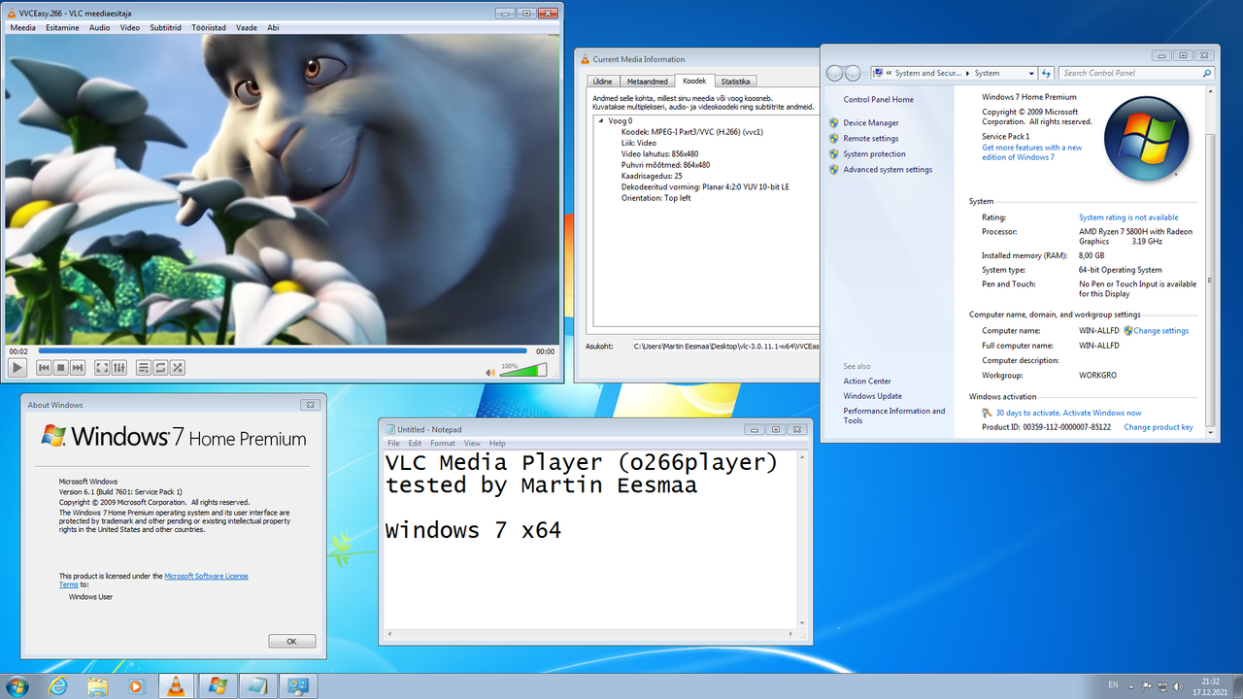Switch to the Metaandmed tab

coord(647,82)
